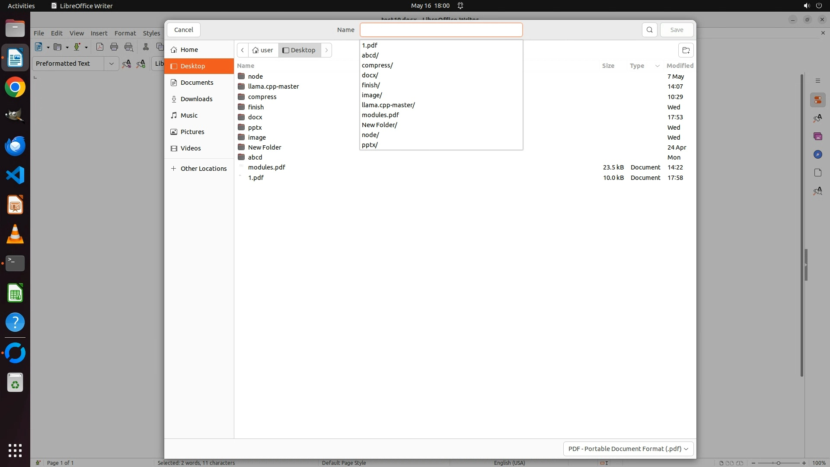This screenshot has height=467, width=830.
Task: Click the Print toolbar icon
Action: (x=114, y=47)
